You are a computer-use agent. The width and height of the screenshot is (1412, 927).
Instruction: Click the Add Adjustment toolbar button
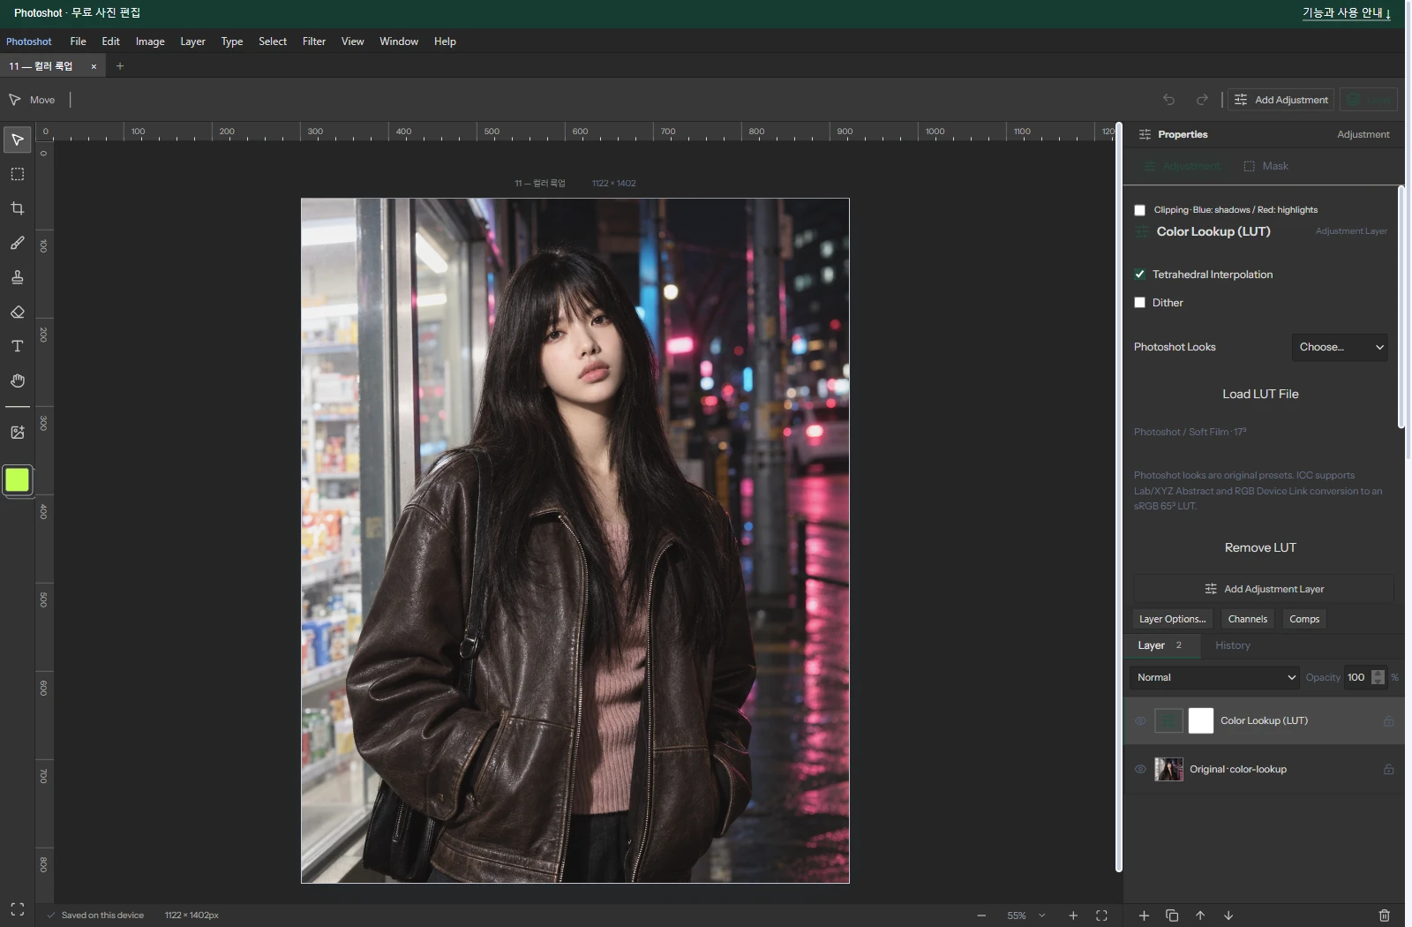[1281, 100]
